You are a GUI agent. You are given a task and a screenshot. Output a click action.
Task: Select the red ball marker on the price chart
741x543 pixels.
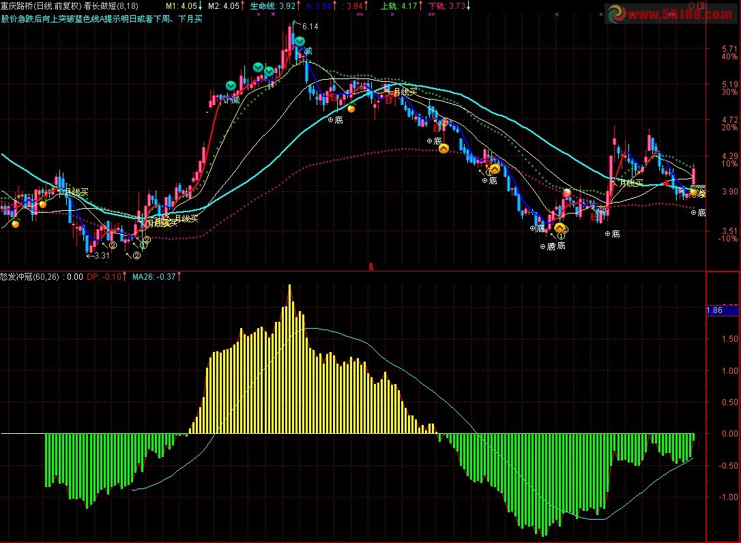point(567,193)
